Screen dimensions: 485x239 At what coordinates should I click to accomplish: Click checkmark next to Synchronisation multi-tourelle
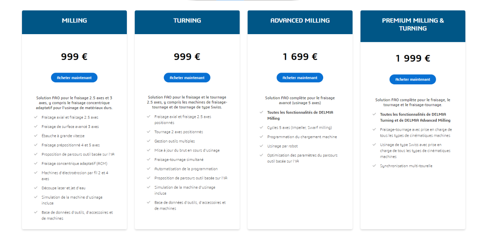tap(374, 166)
